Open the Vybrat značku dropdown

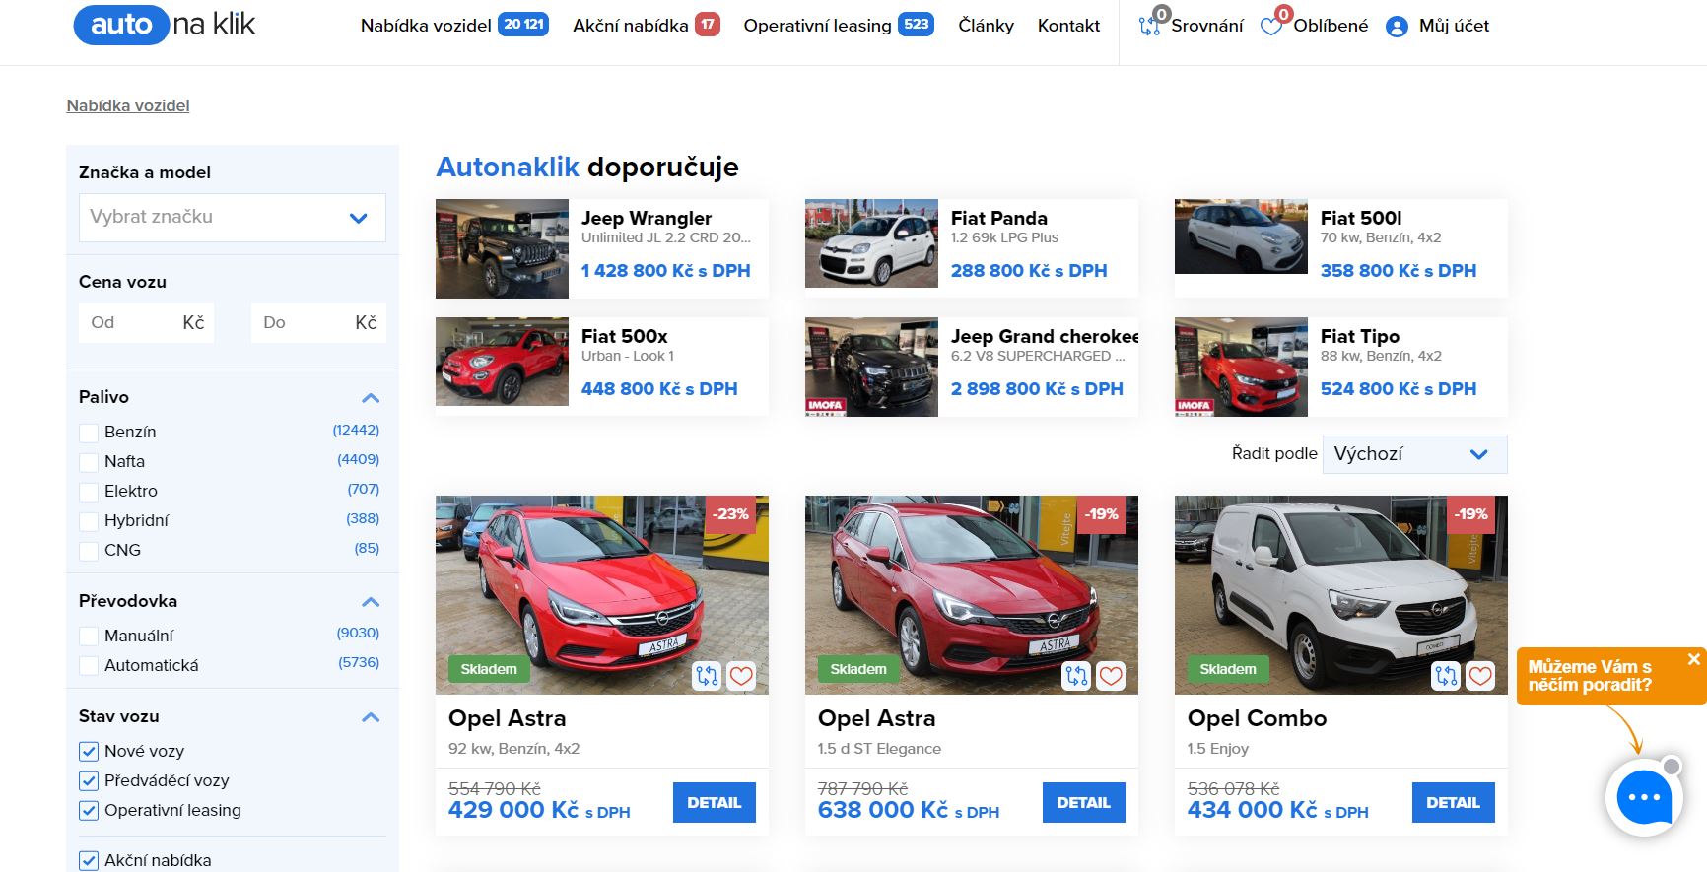tap(233, 218)
